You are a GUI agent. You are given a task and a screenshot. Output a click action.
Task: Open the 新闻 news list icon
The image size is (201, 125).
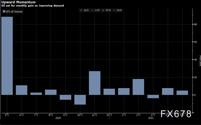[x=103, y=10]
